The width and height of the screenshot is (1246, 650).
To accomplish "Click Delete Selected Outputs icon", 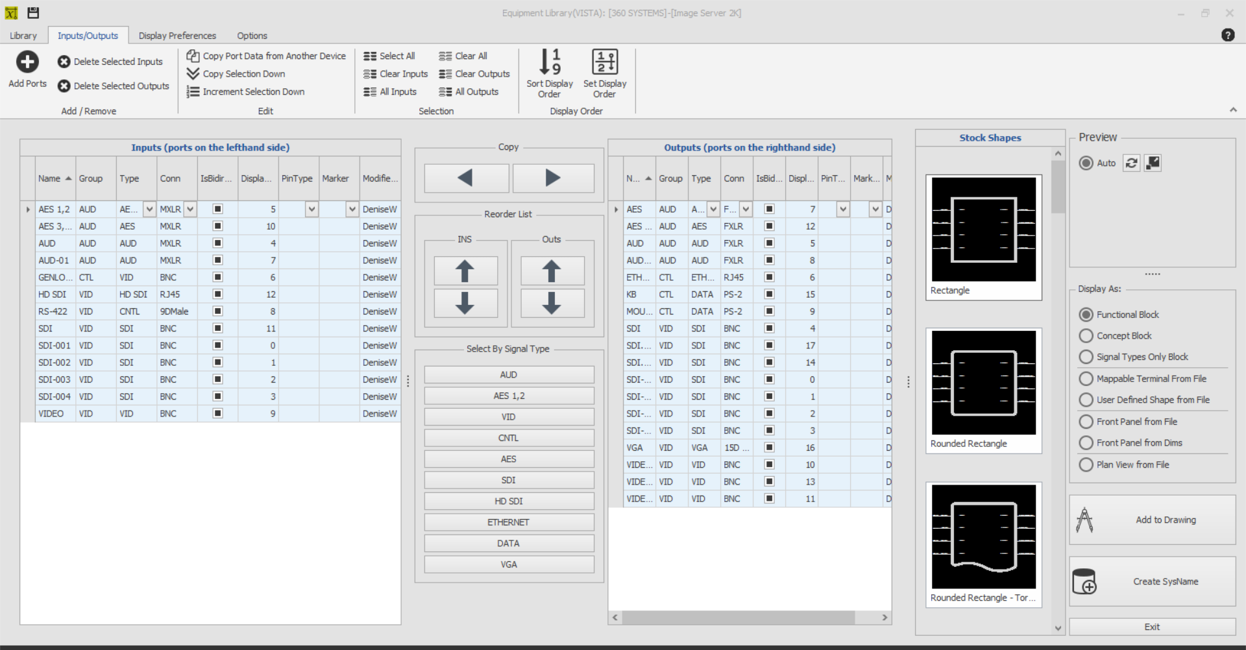I will click(64, 86).
